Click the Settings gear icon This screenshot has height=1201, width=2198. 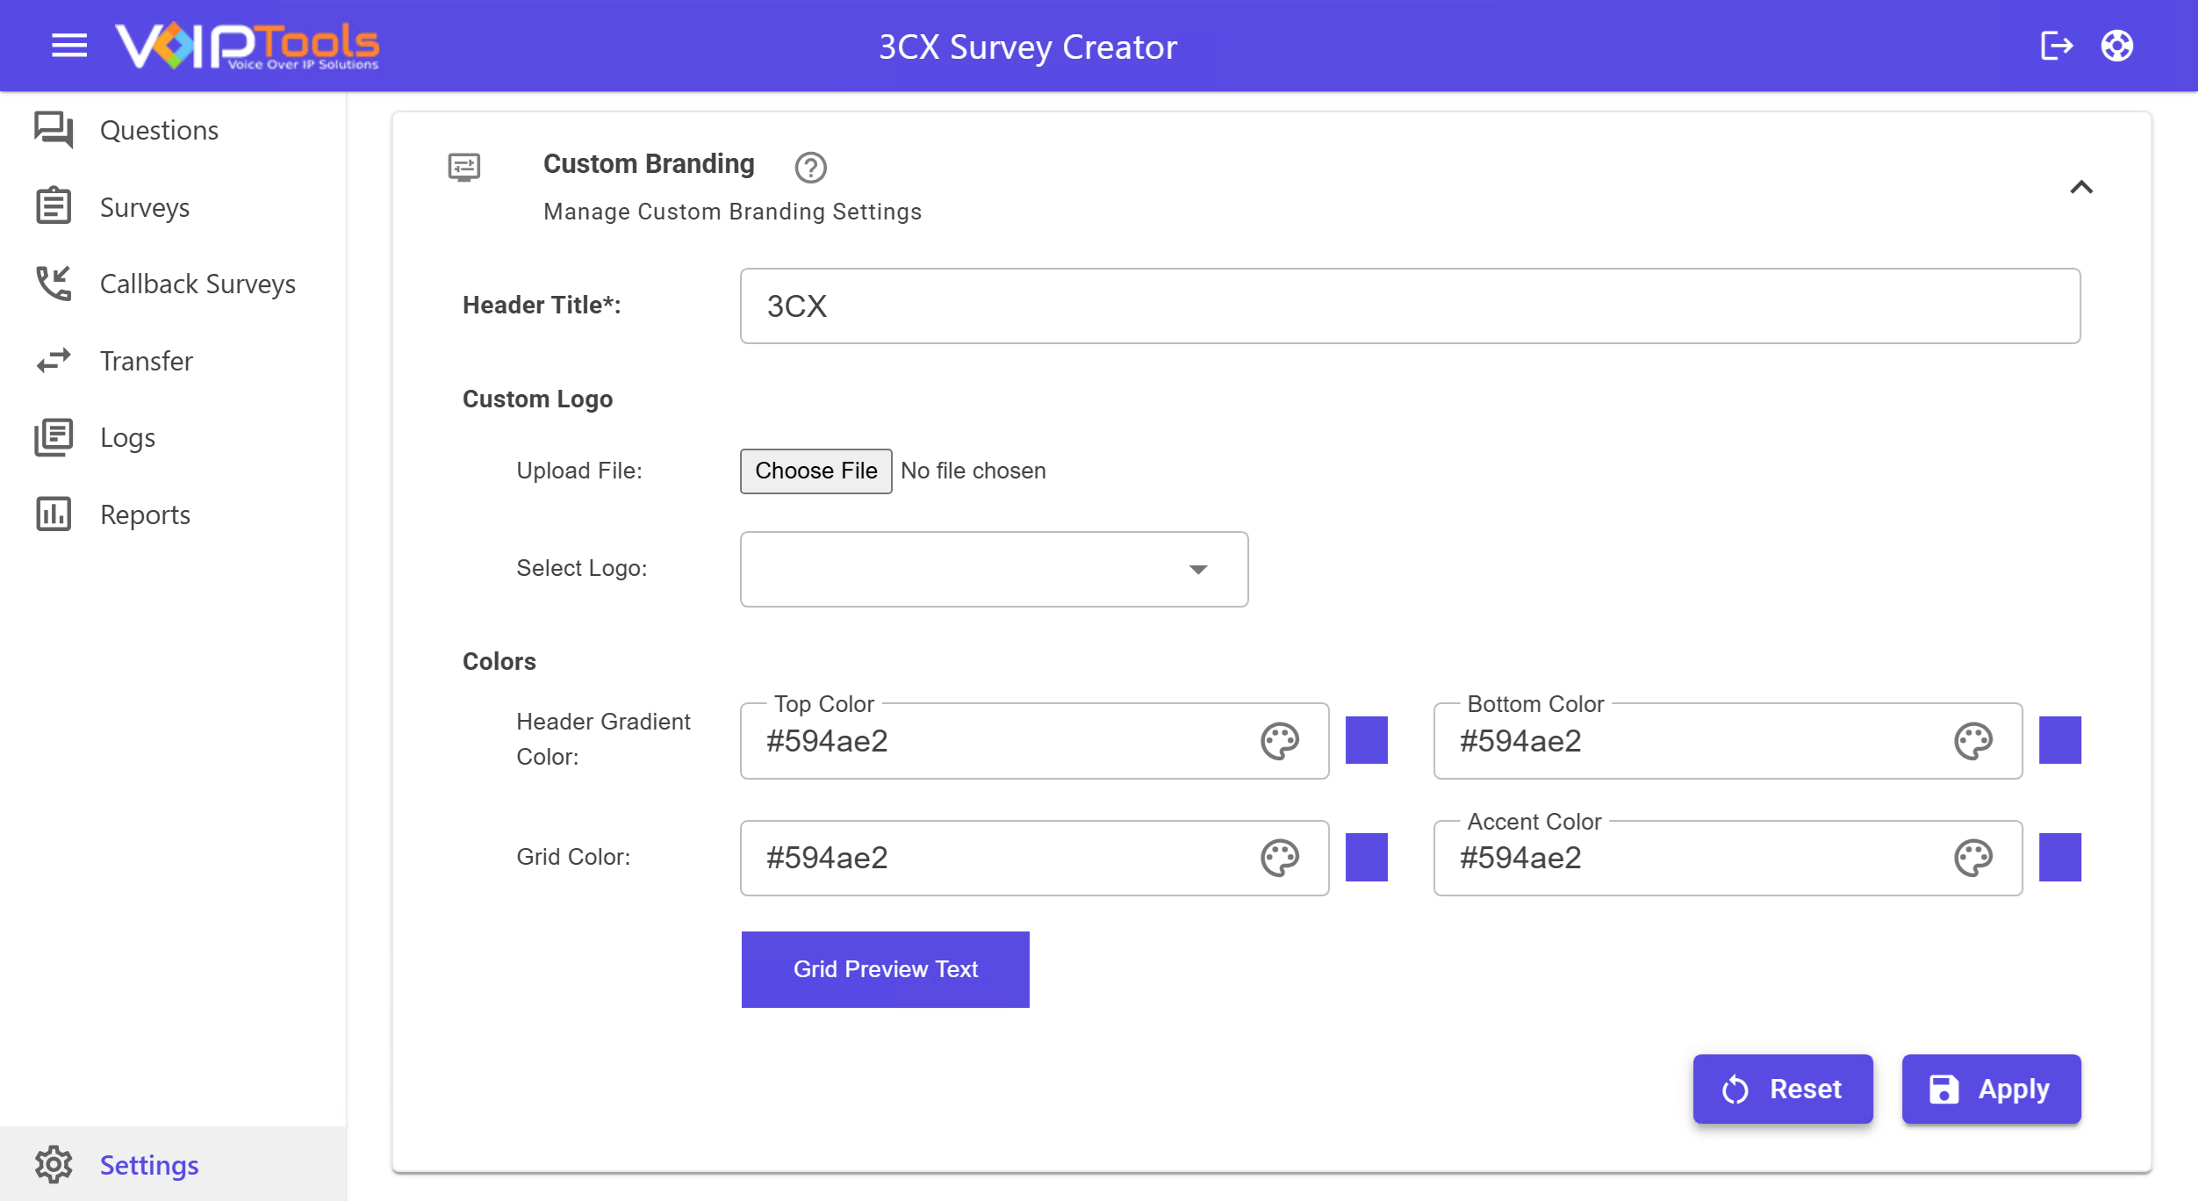point(54,1164)
